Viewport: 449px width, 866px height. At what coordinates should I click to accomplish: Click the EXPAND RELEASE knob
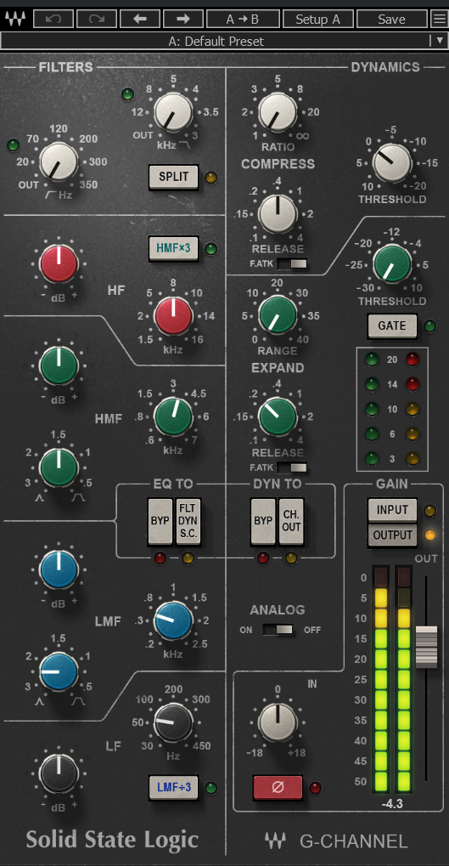[x=278, y=416]
